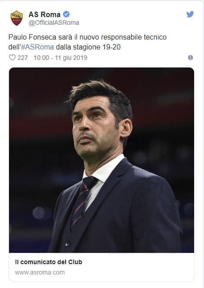This screenshot has height=288, width=204.
Task: Open the Il comunicato del Club title
Action: [x=49, y=262]
